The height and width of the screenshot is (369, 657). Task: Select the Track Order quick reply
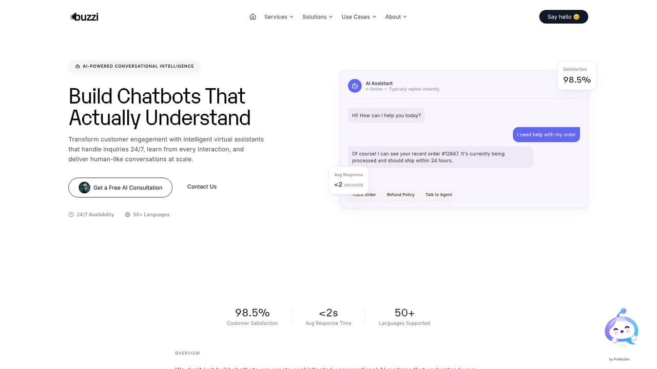coord(364,195)
